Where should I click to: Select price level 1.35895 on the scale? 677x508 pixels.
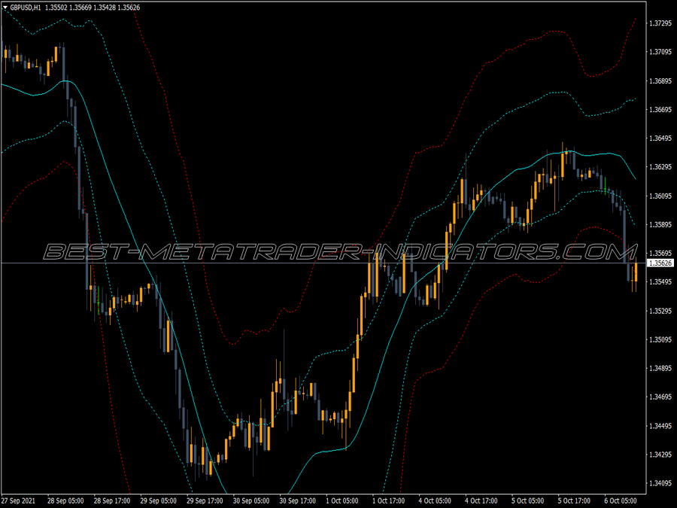pos(660,224)
